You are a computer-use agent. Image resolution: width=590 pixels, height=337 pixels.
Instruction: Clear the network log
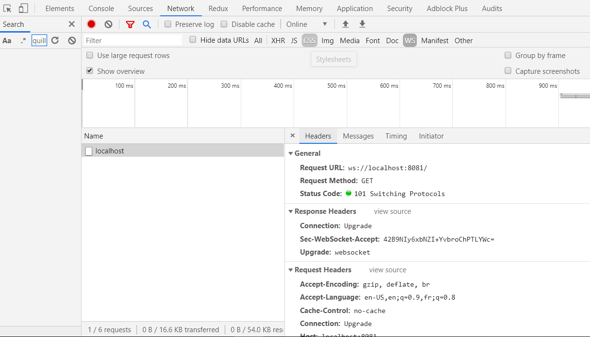point(108,24)
